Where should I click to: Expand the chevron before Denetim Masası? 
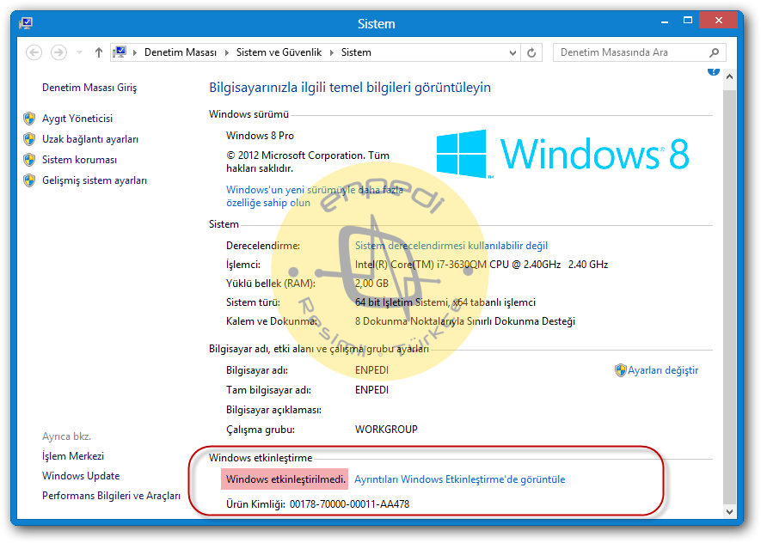point(134,52)
